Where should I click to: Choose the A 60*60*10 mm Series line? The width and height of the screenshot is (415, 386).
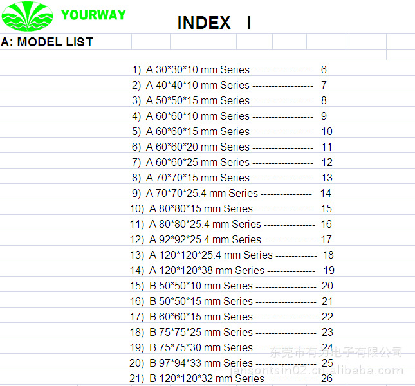[x=198, y=116]
